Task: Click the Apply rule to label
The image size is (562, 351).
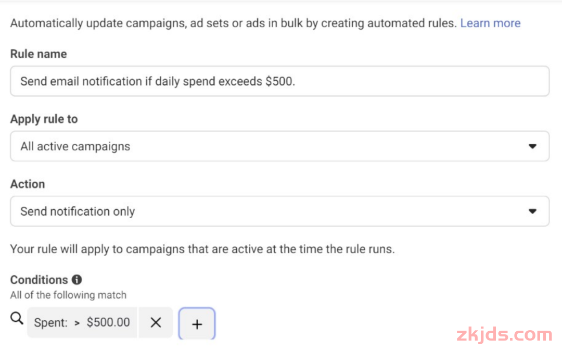Action: click(44, 119)
